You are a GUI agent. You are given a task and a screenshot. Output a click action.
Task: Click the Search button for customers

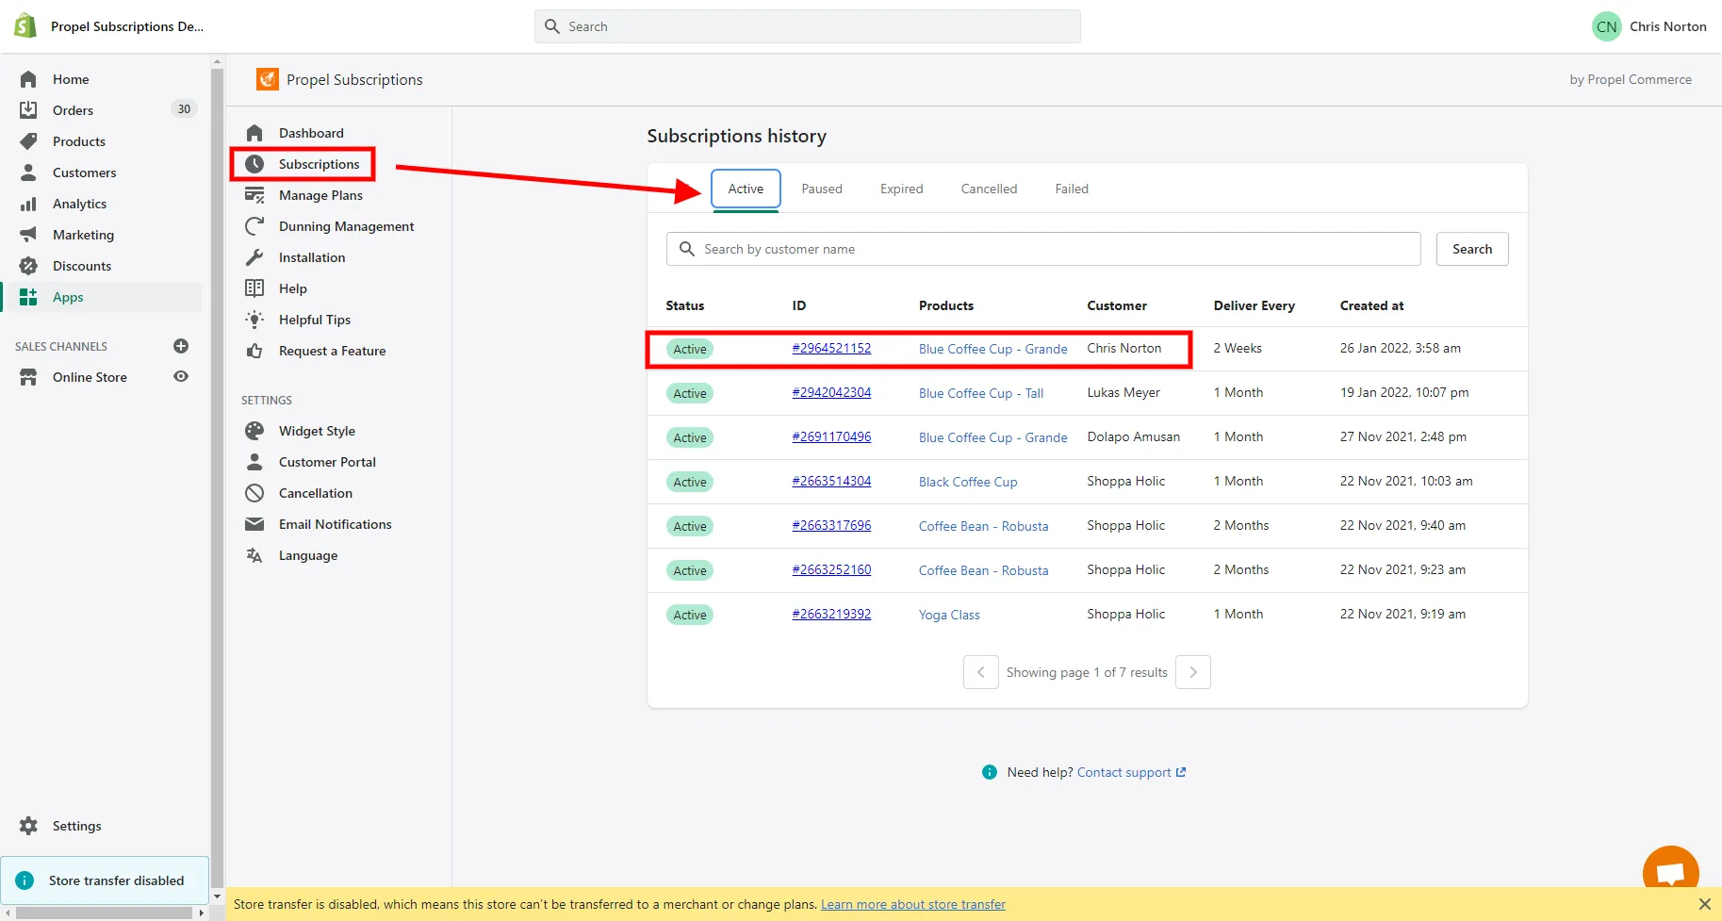coord(1472,249)
